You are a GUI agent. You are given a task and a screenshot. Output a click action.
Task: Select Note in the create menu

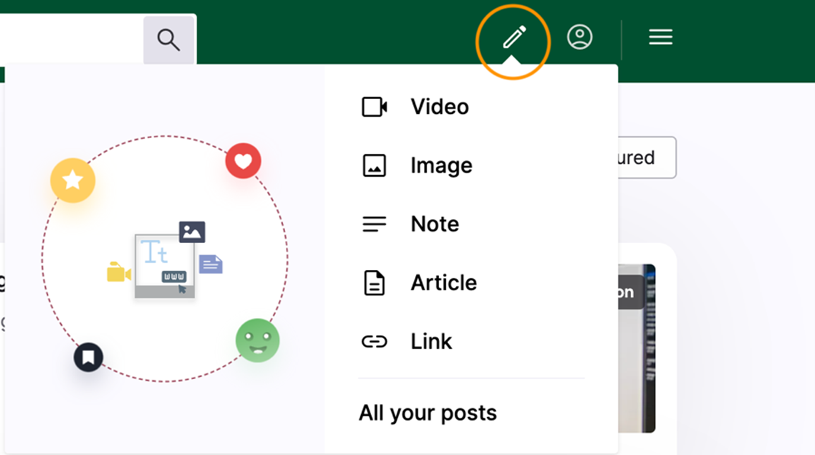pos(435,224)
